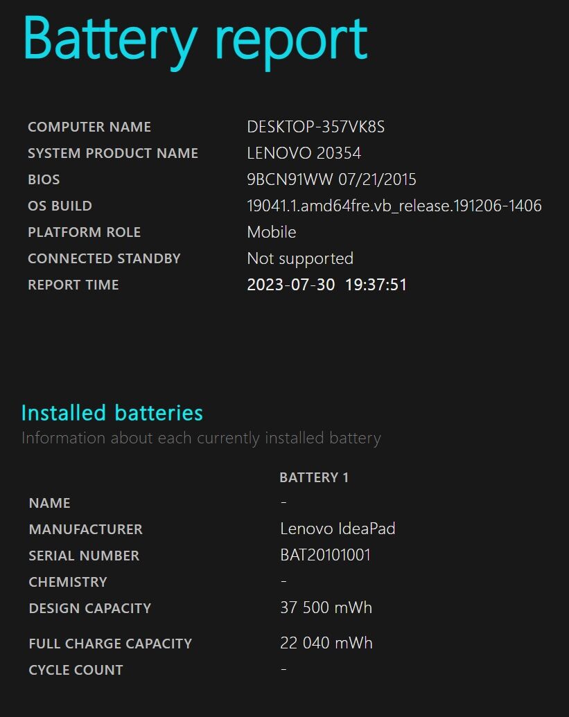Click the battery information subtitle text

click(x=201, y=438)
